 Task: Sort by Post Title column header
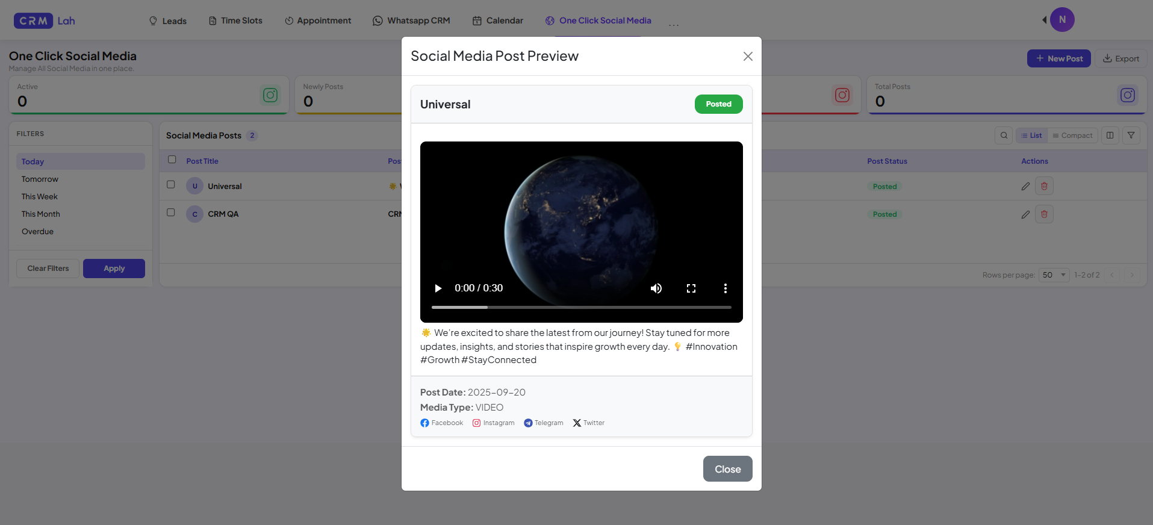(x=202, y=161)
